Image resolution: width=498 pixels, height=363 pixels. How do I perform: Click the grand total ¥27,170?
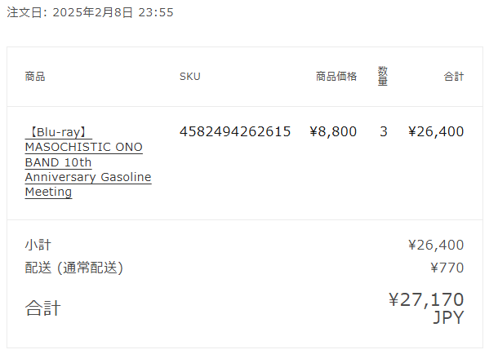tap(426, 300)
